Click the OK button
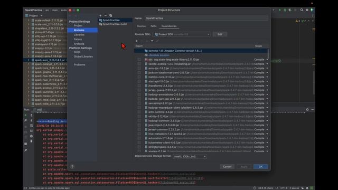 click(x=260, y=167)
